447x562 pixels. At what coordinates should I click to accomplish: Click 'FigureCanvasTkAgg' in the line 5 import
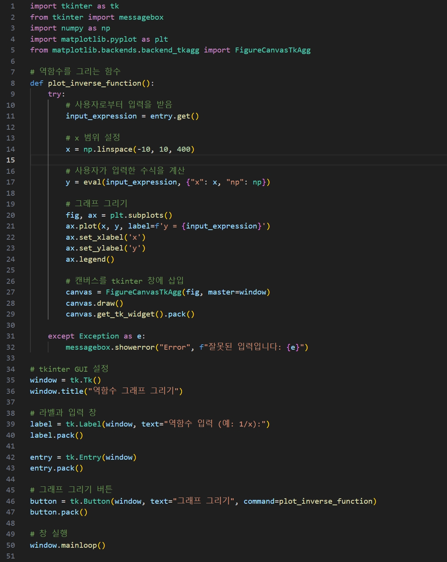[x=273, y=50]
